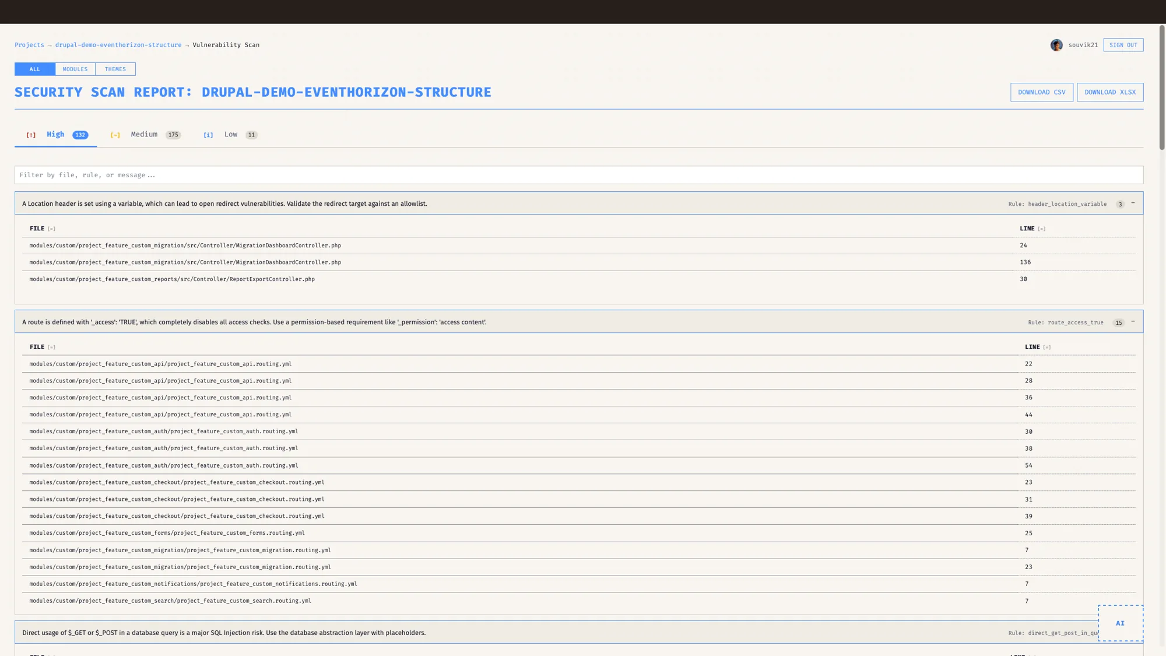This screenshot has width=1166, height=656.
Task: Collapse the route_access_true rule section
Action: pyautogui.click(x=1133, y=322)
